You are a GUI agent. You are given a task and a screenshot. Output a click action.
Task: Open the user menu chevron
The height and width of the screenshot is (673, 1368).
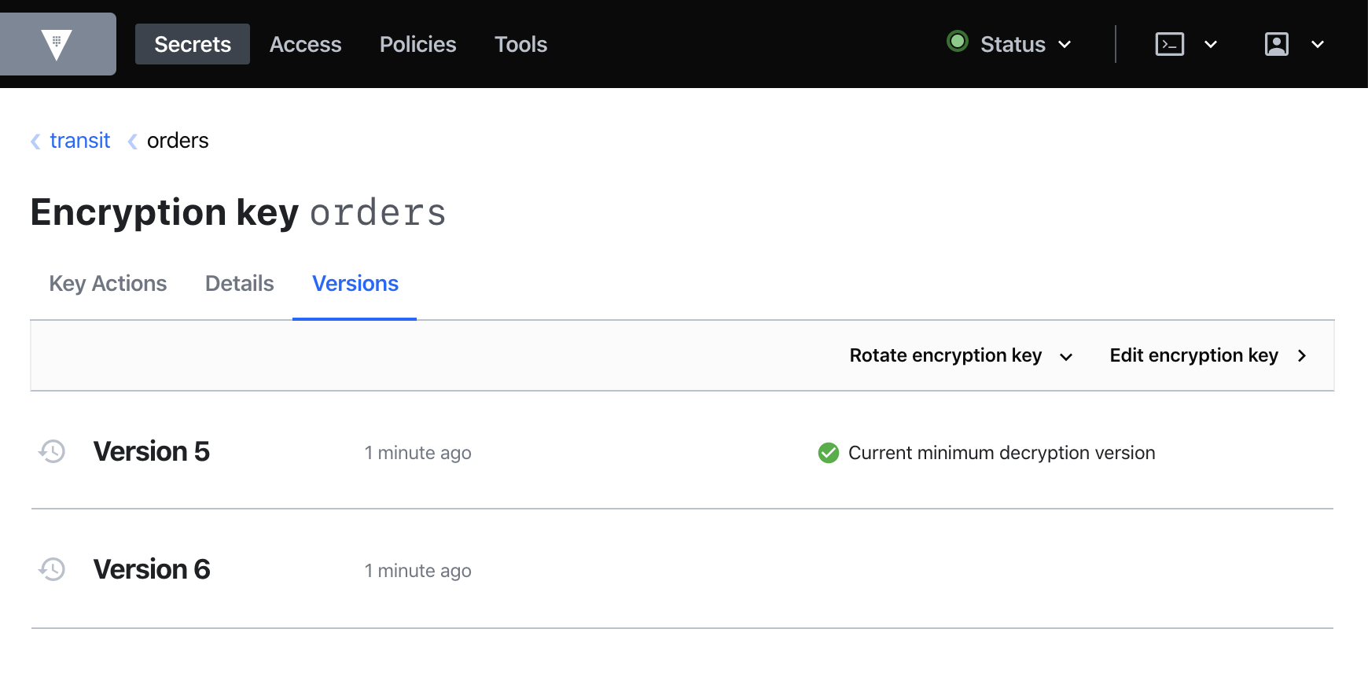tap(1318, 45)
